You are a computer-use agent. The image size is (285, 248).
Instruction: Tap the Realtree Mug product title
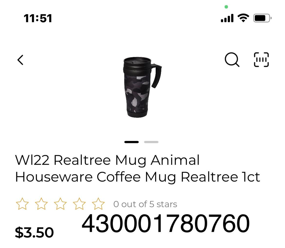point(138,169)
